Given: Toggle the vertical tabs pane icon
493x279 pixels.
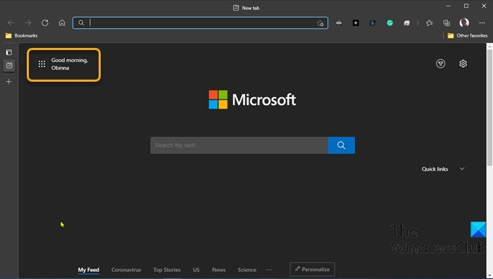Looking at the screenshot, I should click(9, 52).
